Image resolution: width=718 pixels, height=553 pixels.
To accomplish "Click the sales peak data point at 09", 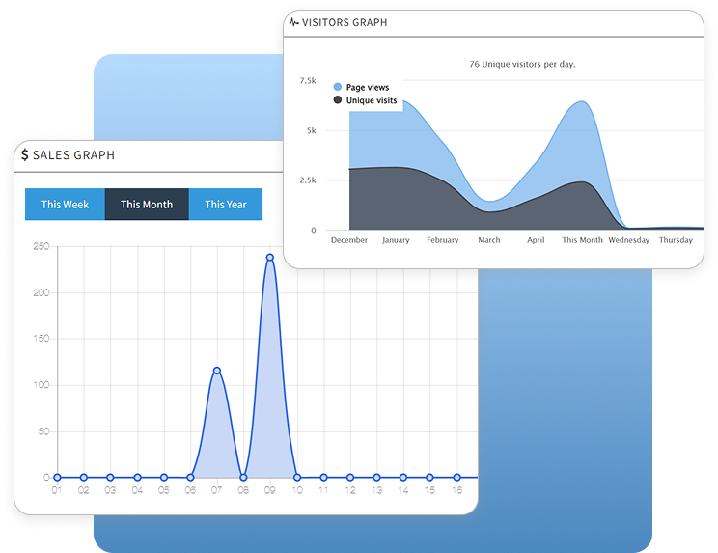I will [270, 258].
